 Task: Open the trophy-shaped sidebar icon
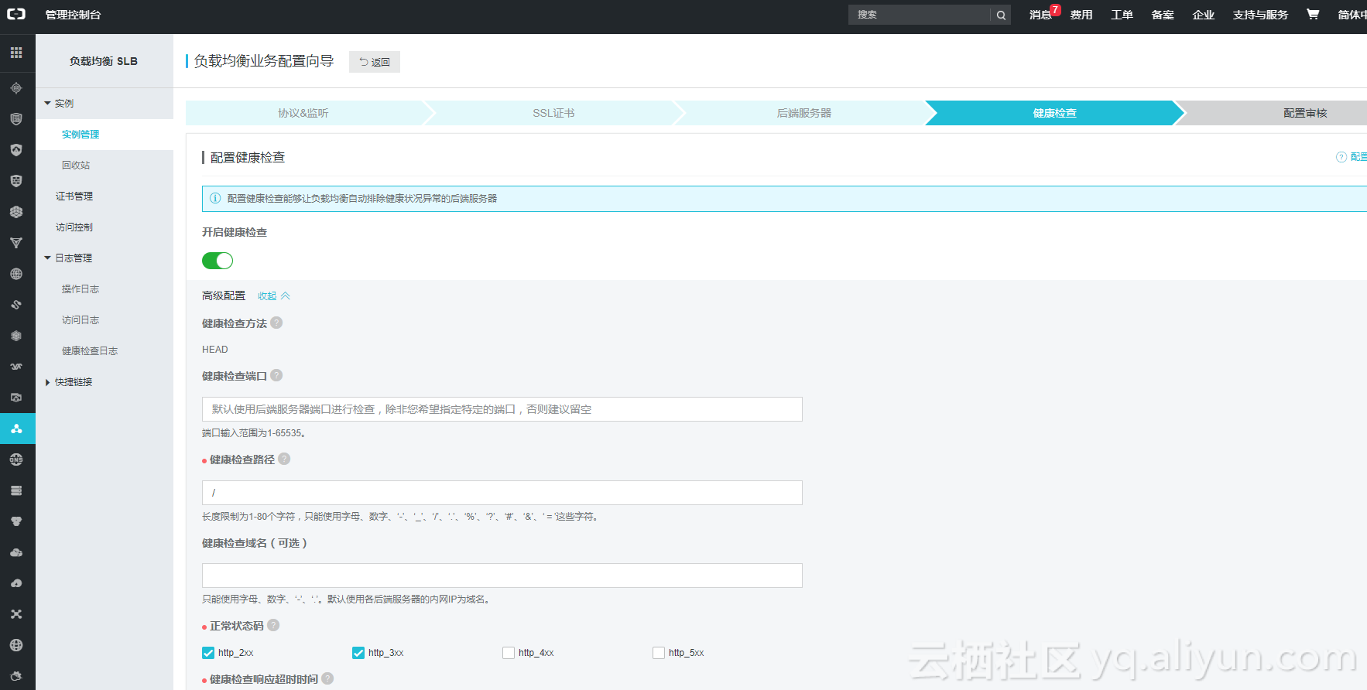tap(16, 521)
